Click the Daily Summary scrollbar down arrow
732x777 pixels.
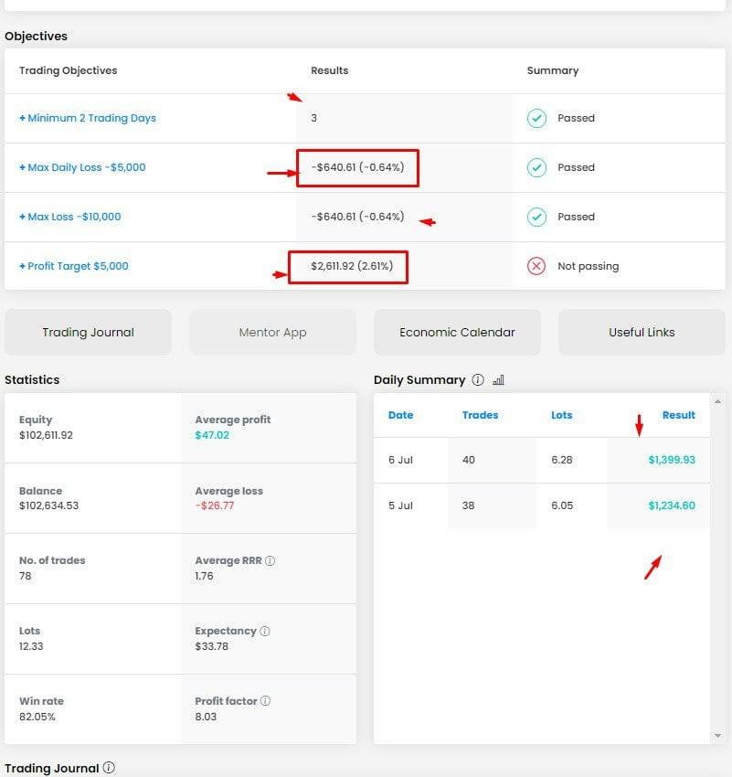[x=717, y=736]
